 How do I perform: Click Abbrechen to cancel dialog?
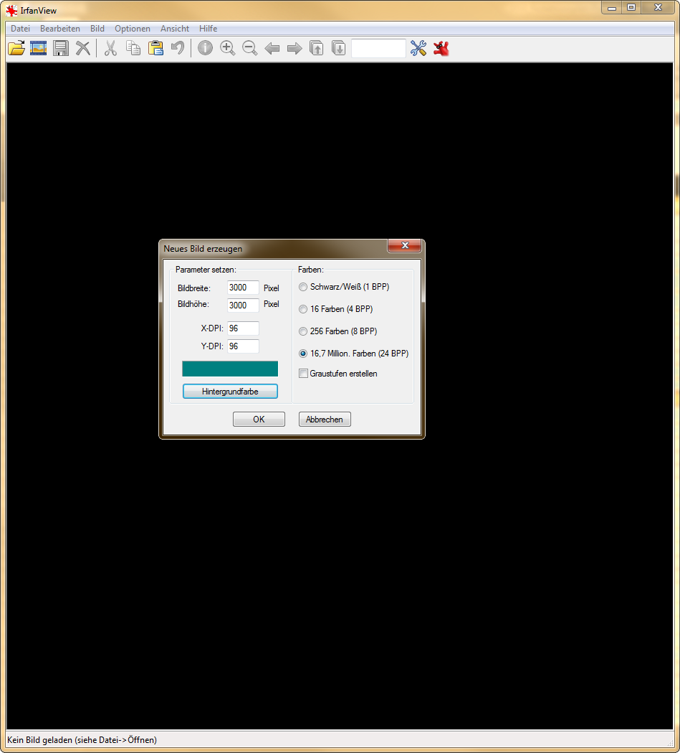325,420
